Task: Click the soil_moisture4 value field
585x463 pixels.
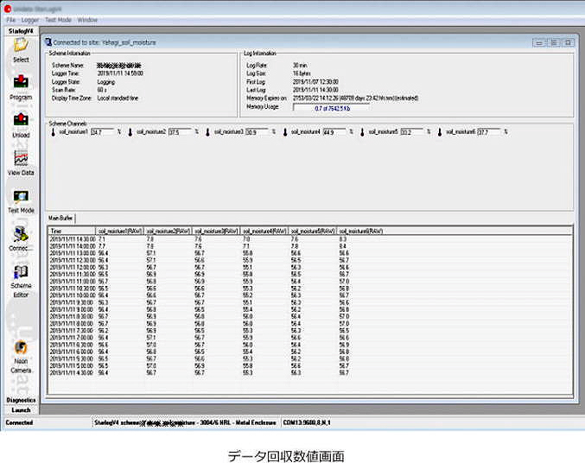Action: click(x=333, y=132)
